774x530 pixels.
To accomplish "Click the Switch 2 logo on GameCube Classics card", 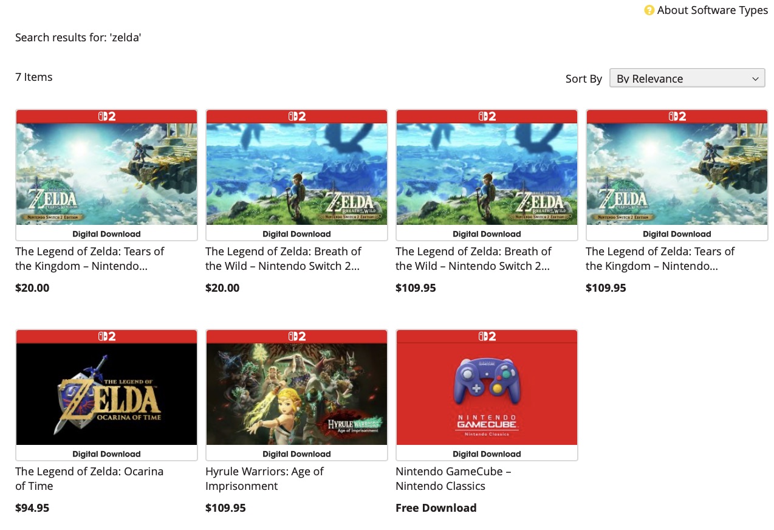I will coord(487,336).
